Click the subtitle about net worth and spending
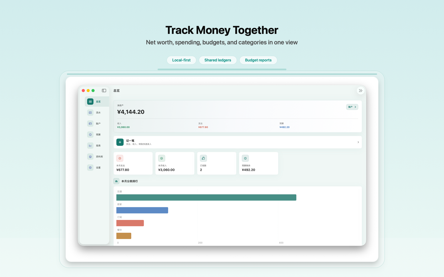 [x=222, y=42]
